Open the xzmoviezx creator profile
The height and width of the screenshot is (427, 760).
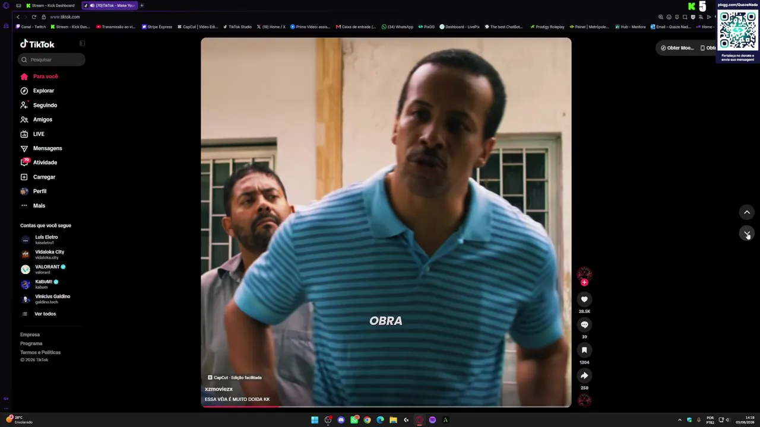[x=218, y=389]
